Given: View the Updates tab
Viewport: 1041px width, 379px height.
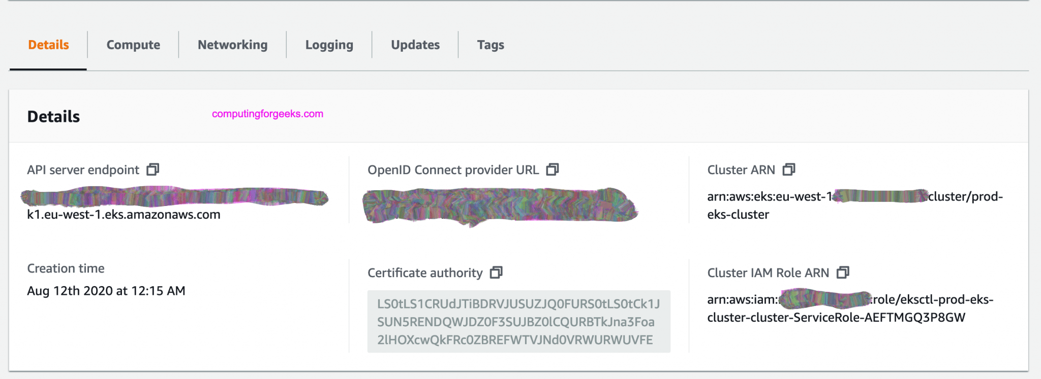Looking at the screenshot, I should pos(415,45).
